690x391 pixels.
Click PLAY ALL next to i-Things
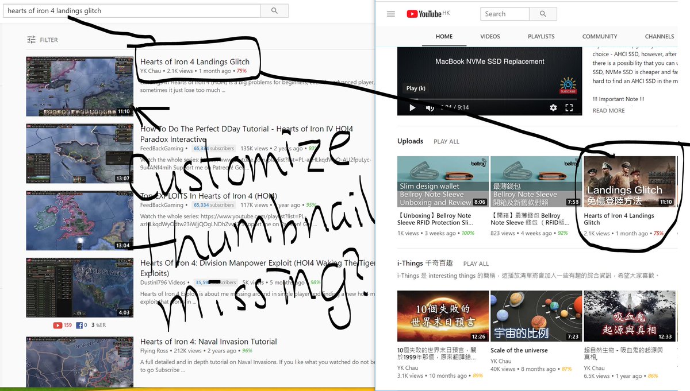point(476,264)
